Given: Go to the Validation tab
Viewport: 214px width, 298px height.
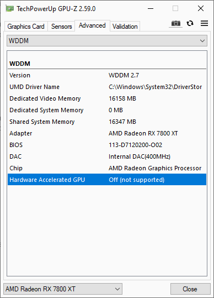Looking at the screenshot, I should [x=125, y=27].
